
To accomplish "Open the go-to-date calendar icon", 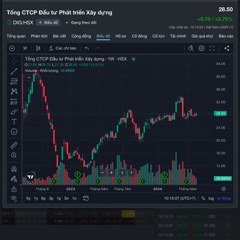I will pos(86,198).
